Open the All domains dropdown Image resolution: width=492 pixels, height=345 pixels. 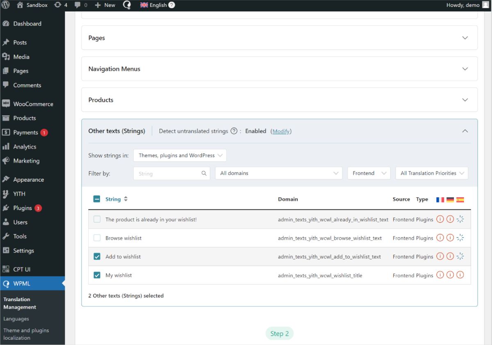[x=278, y=173]
